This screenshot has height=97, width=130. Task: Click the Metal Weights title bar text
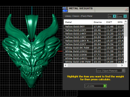81,8
